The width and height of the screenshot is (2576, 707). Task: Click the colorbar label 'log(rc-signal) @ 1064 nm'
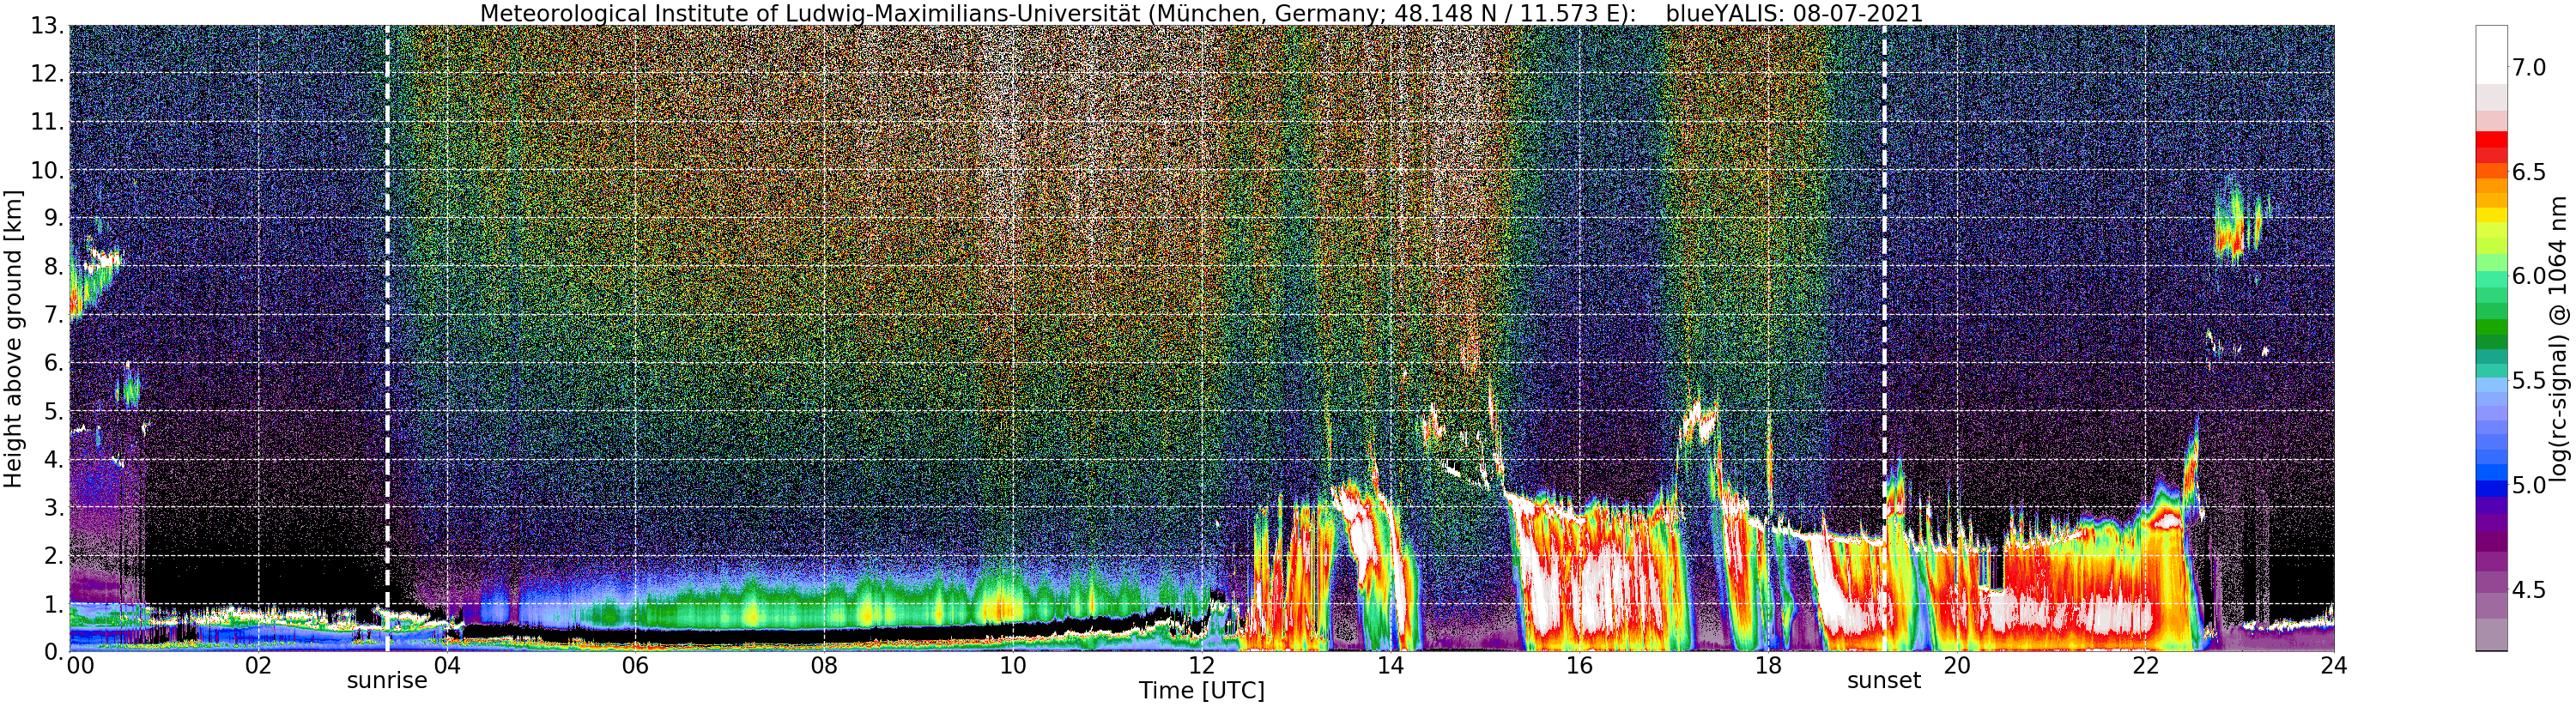(x=2560, y=338)
